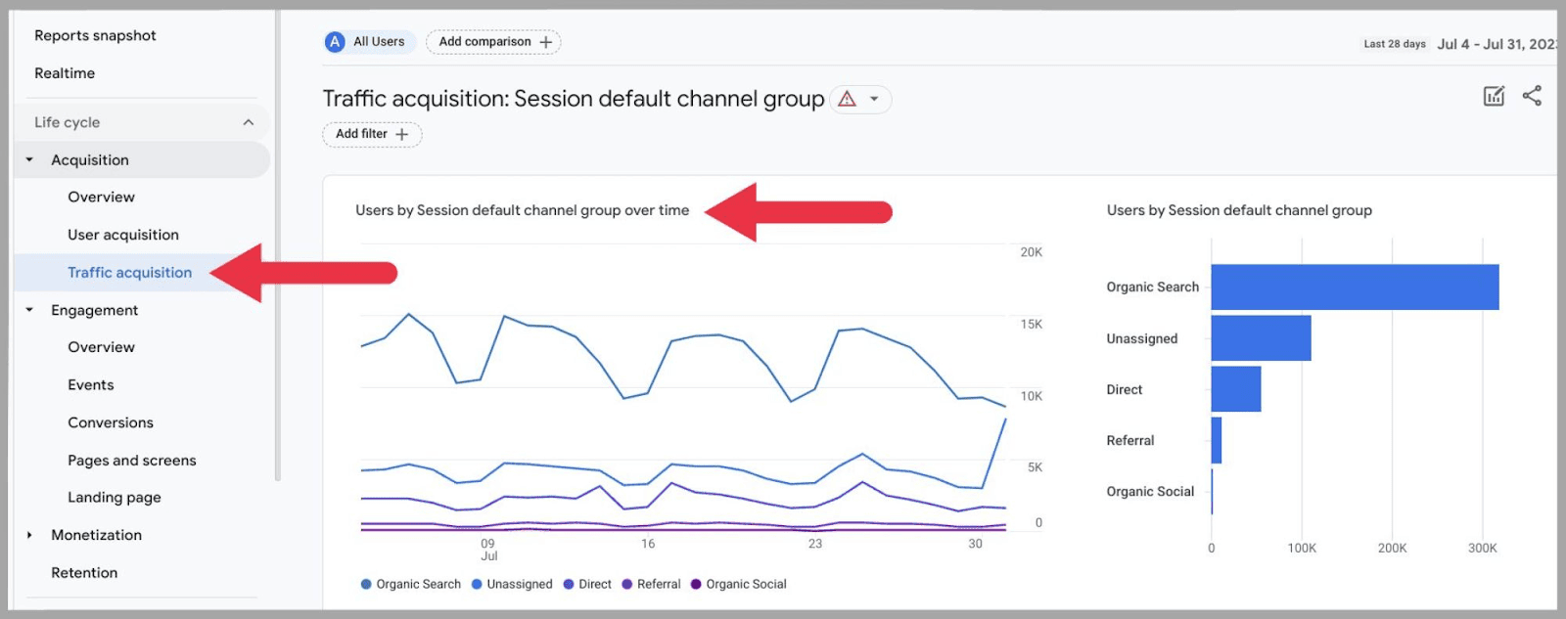1566x619 pixels.
Task: Open Reports snapshot
Action: (x=95, y=35)
